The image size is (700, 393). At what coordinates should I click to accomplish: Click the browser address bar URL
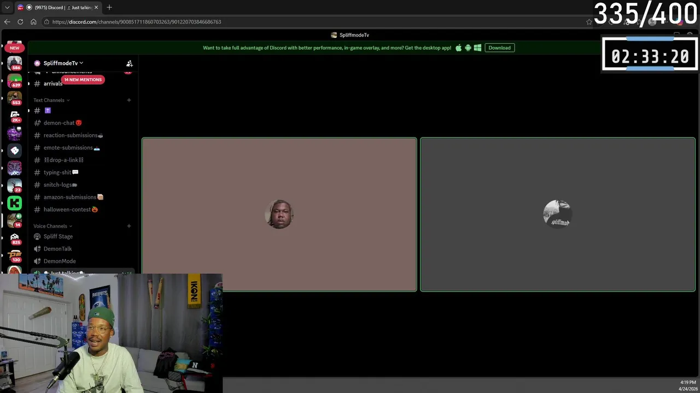137,22
